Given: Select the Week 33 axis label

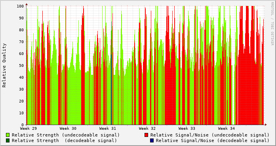Looking at the screenshot, I should click(x=187, y=129).
